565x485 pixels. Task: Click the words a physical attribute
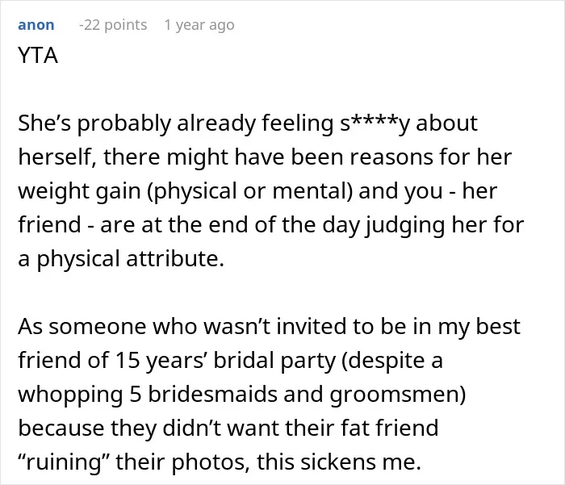121,259
